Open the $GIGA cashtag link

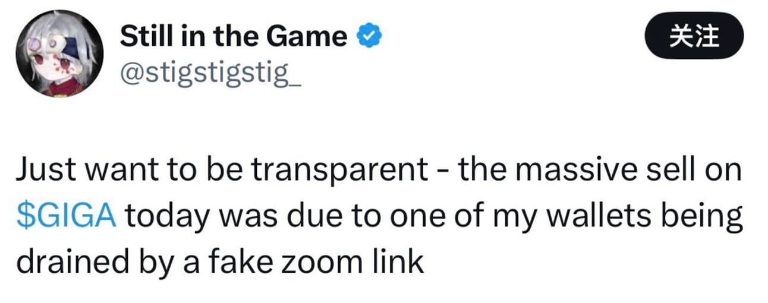tap(66, 216)
